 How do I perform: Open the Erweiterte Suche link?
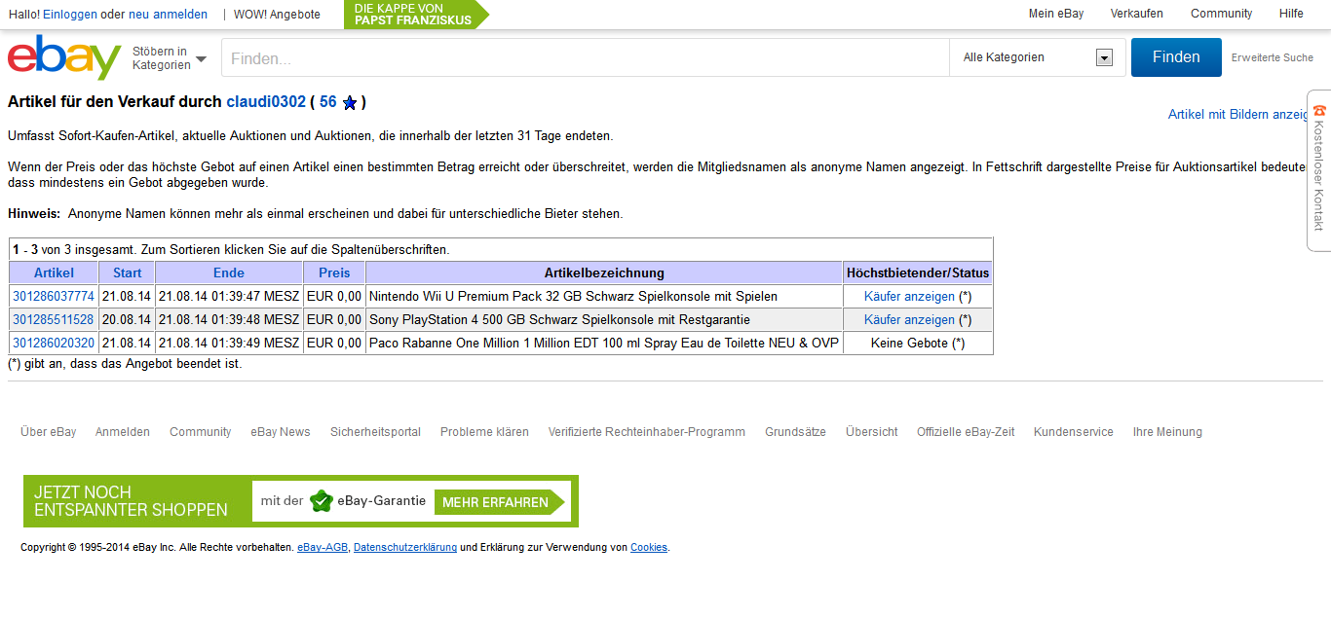(1273, 57)
